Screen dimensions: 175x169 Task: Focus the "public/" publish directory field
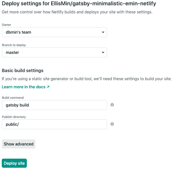[x=54, y=124]
